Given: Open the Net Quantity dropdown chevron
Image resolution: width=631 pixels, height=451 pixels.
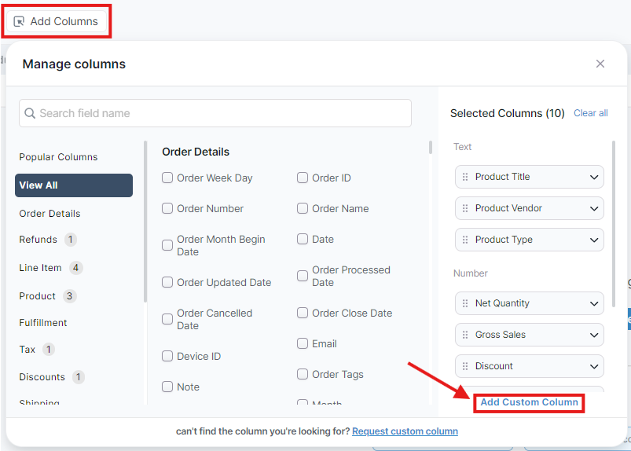Looking at the screenshot, I should coord(594,303).
